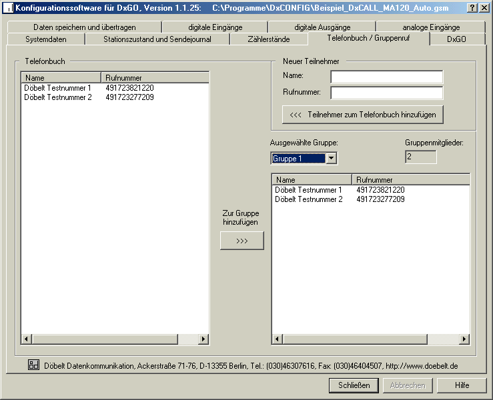Open the Ausgewählte Gruppe dropdown arrow
Screen dimensions: 493x400
pos(332,158)
